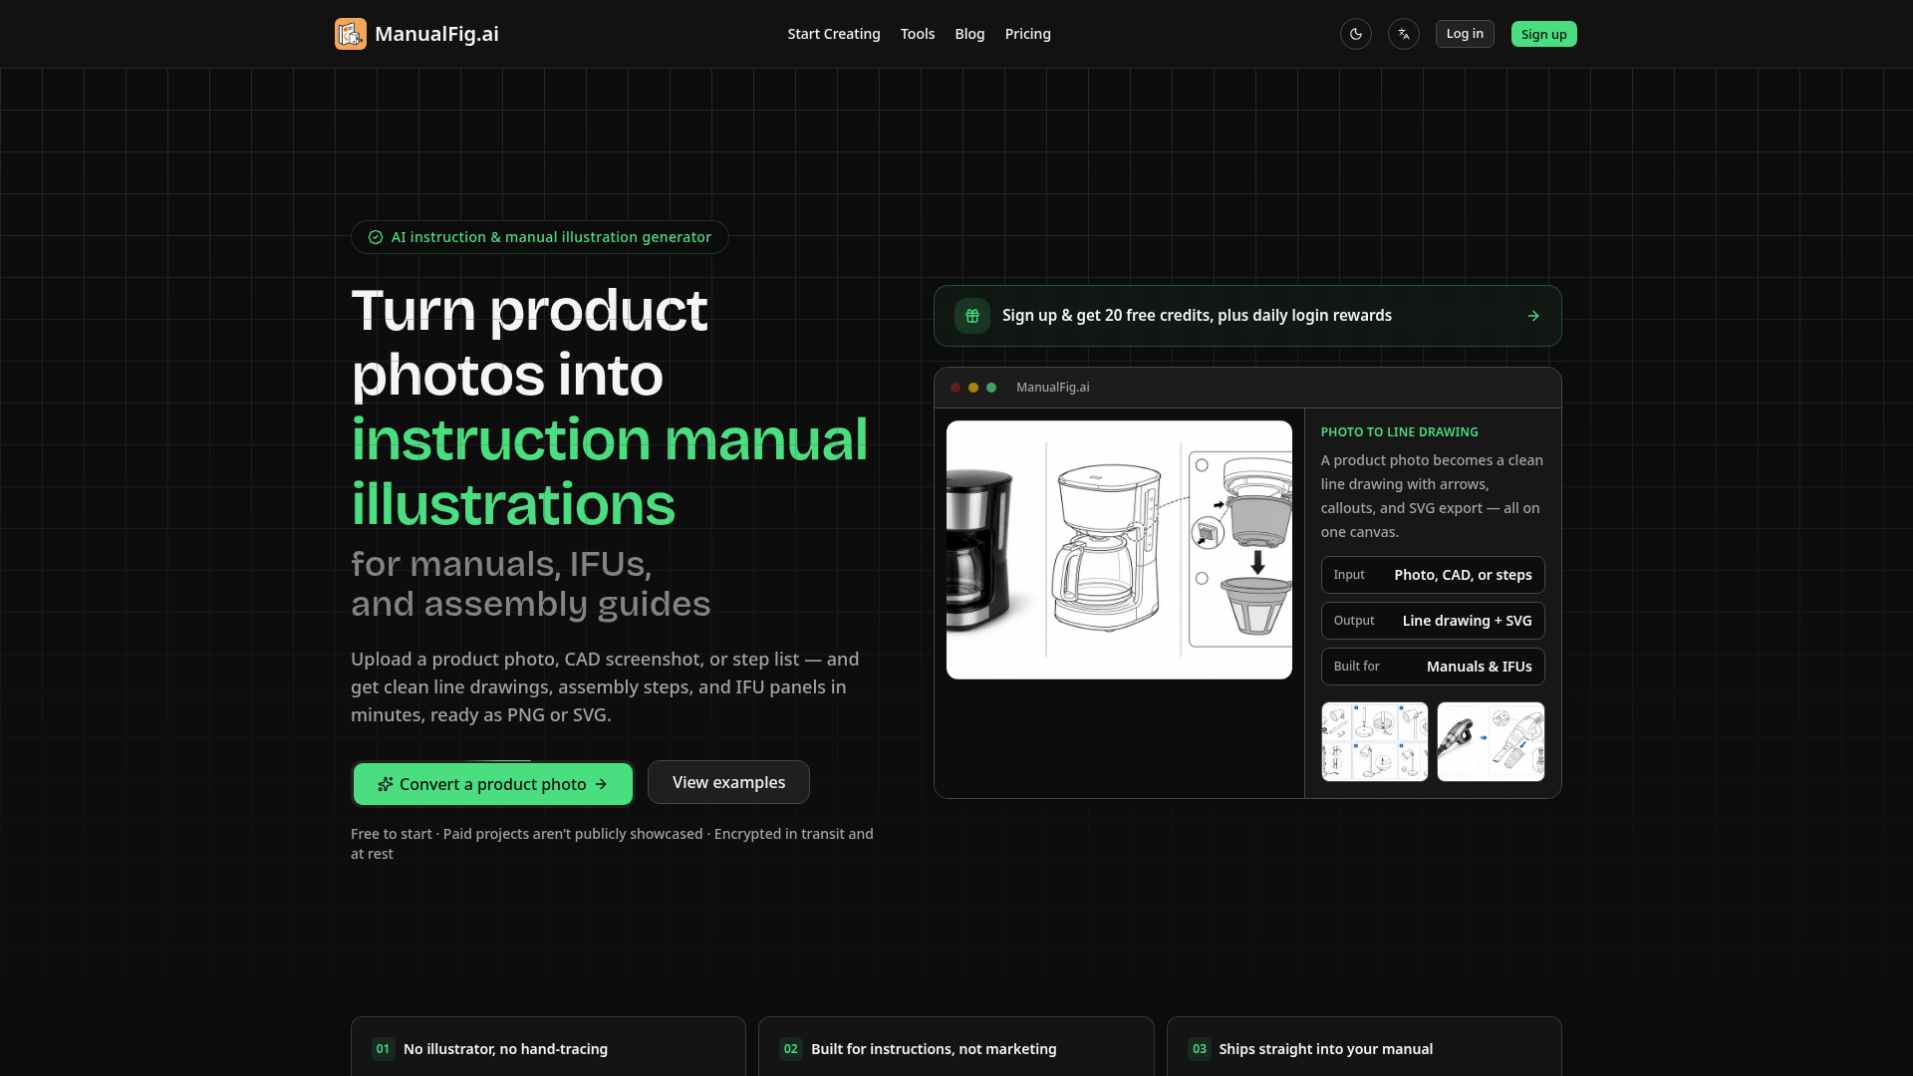This screenshot has height=1076, width=1913.
Task: Click the ManualFig.ai brand name link
Action: tap(436, 34)
